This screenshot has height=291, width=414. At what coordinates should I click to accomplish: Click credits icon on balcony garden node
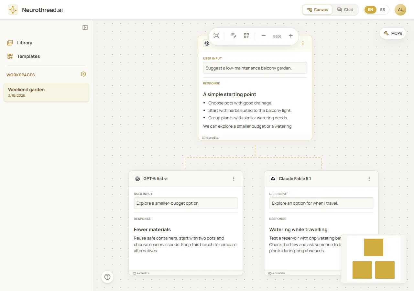click(x=204, y=138)
